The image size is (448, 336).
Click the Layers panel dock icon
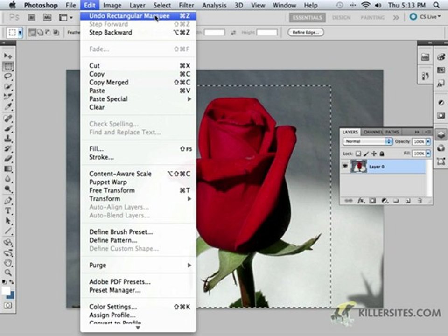441,134
